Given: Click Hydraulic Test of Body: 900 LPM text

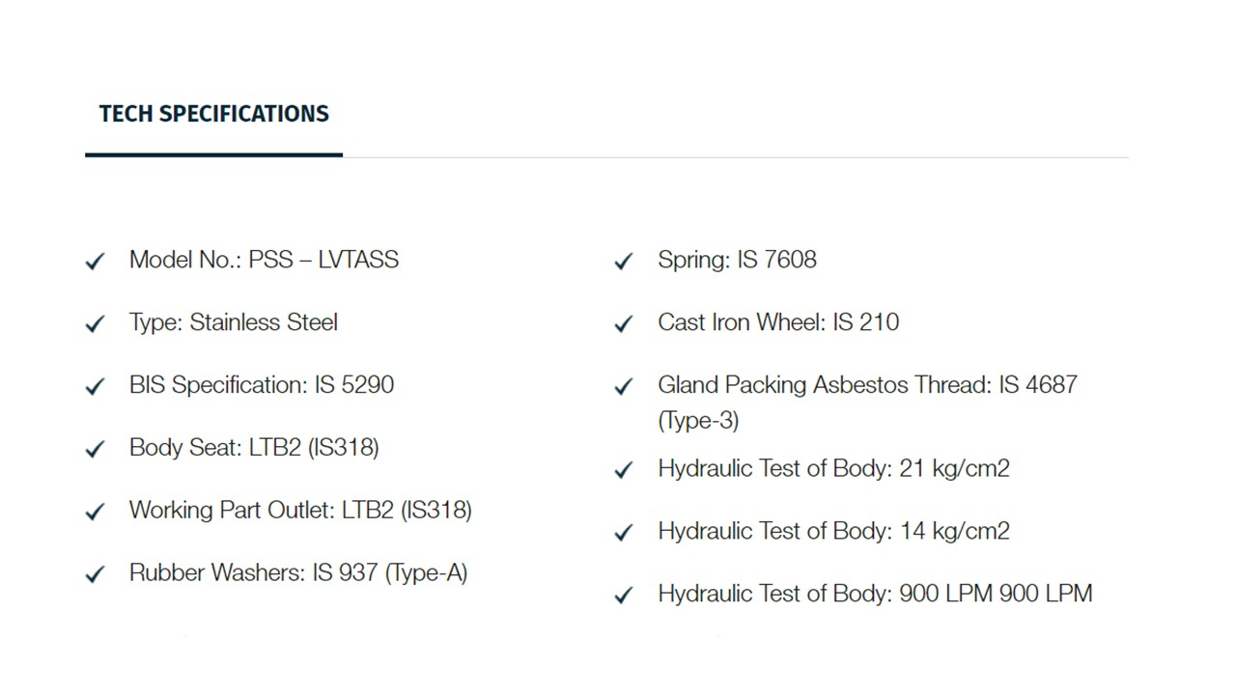Looking at the screenshot, I should pos(875,594).
